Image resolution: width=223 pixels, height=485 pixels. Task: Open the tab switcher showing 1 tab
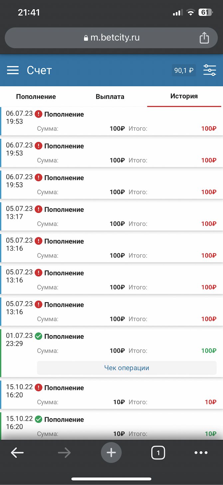click(158, 453)
